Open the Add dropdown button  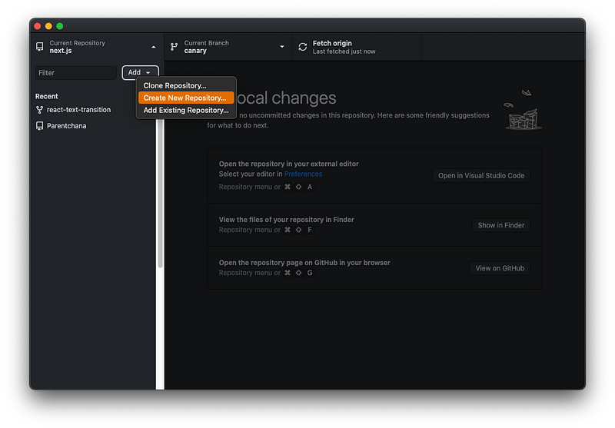[x=140, y=72]
